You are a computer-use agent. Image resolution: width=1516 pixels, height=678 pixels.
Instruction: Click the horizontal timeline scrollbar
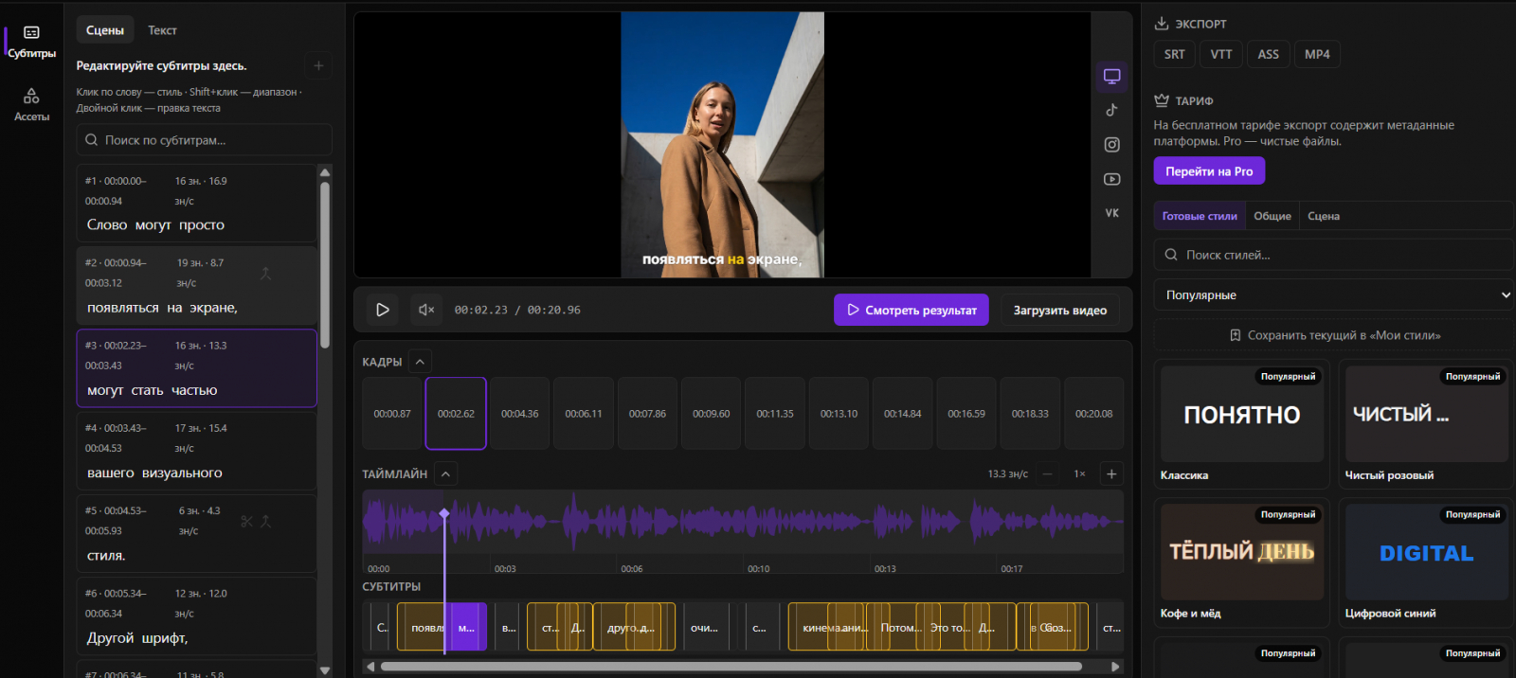click(731, 667)
